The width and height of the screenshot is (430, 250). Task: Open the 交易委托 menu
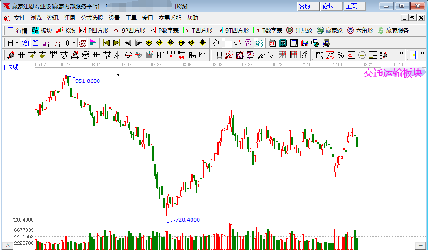[170, 18]
